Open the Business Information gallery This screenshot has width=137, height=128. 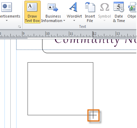pyautogui.click(x=53, y=12)
